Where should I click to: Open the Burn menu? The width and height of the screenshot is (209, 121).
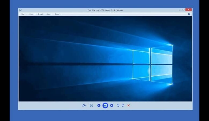pos(48,14)
